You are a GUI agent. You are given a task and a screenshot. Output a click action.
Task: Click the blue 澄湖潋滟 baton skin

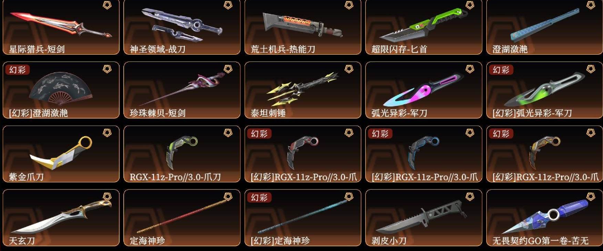point(544,27)
